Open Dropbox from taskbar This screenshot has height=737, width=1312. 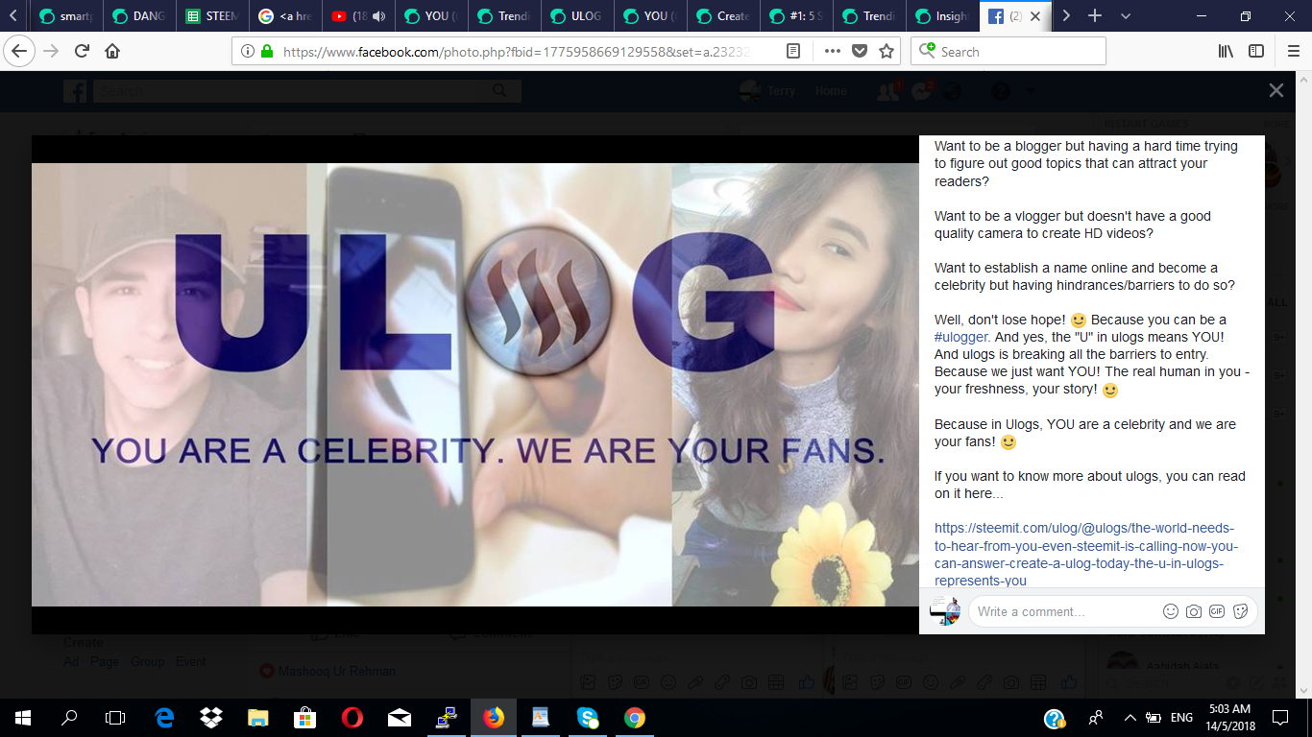pos(211,717)
